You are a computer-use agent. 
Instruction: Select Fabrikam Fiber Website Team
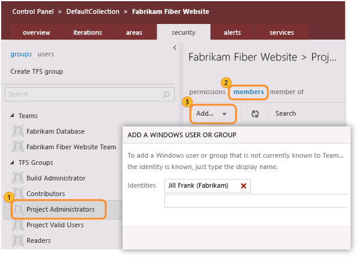71,147
